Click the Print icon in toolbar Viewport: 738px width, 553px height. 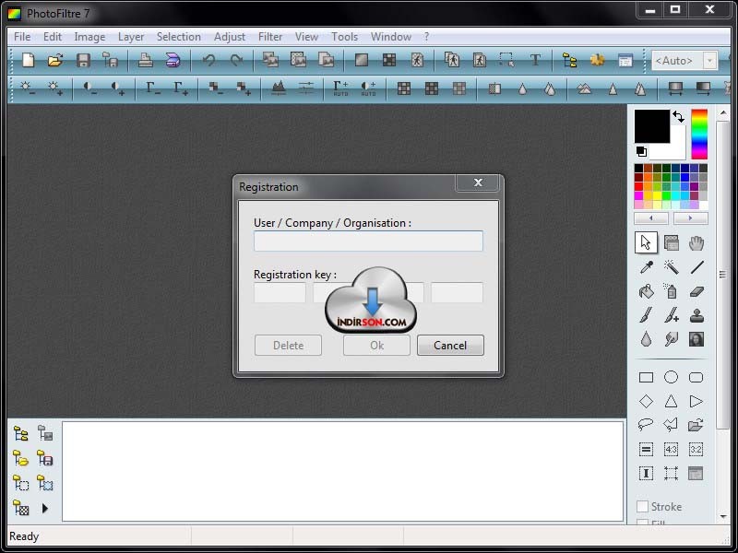tap(145, 60)
